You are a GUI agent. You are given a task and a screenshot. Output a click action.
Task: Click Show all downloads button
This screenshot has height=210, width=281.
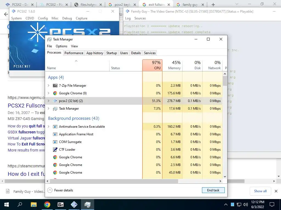[260, 191]
